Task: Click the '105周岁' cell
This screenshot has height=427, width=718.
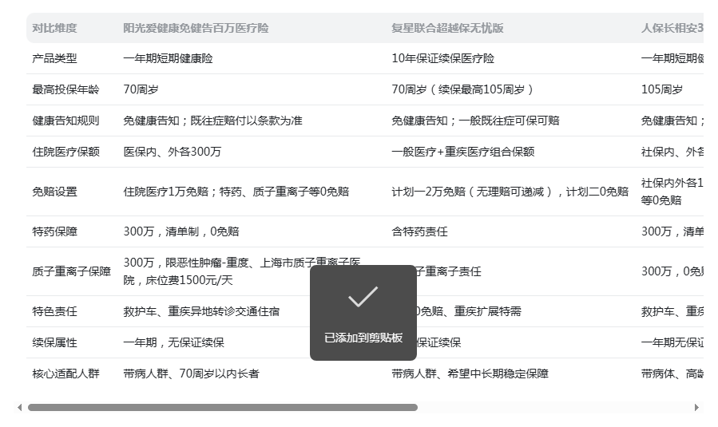Action: click(x=661, y=89)
